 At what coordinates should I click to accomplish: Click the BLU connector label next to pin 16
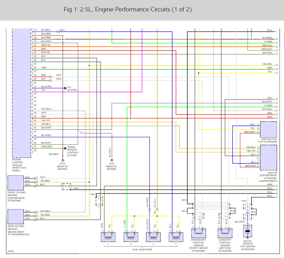click(x=62, y=30)
